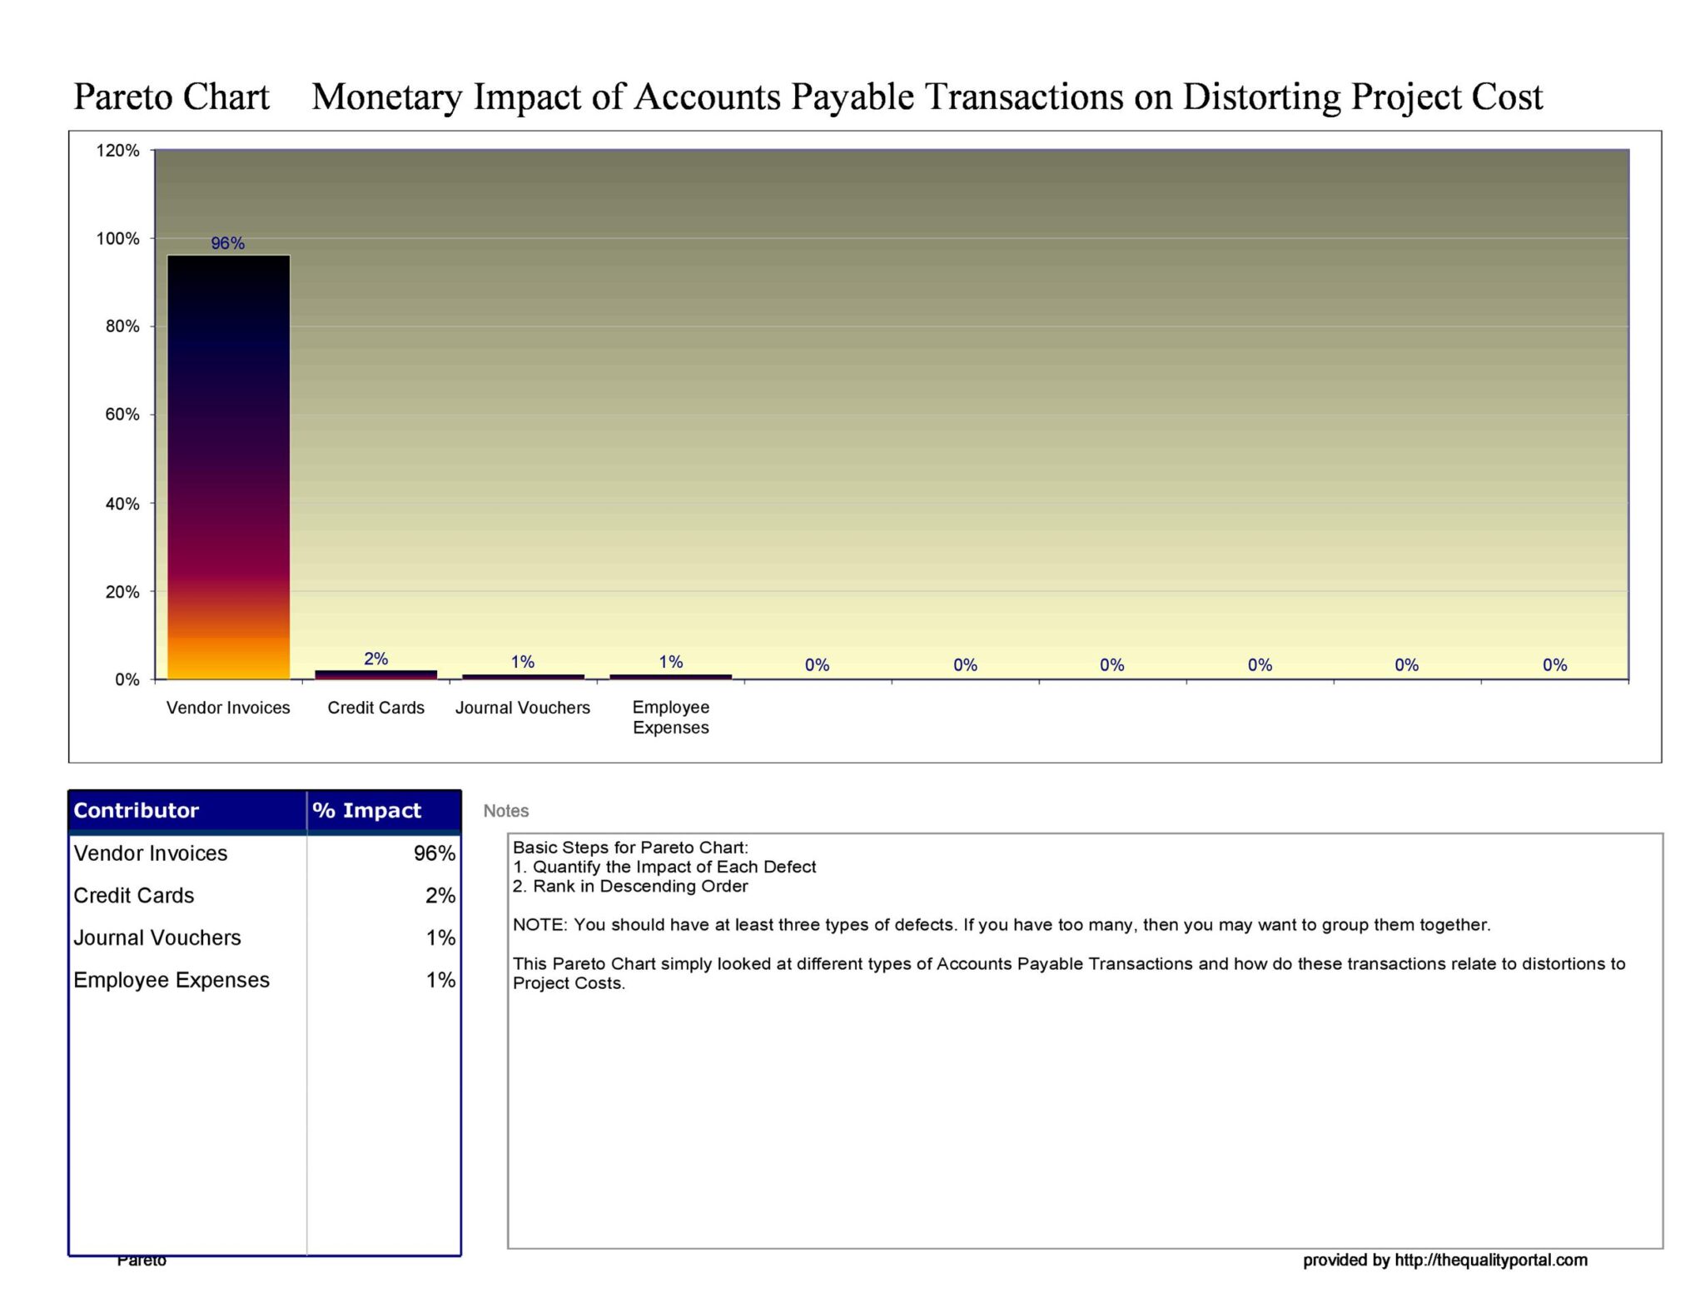Click the 1% value for Journal Vouchers
The height and width of the screenshot is (1298, 1705).
click(x=440, y=938)
